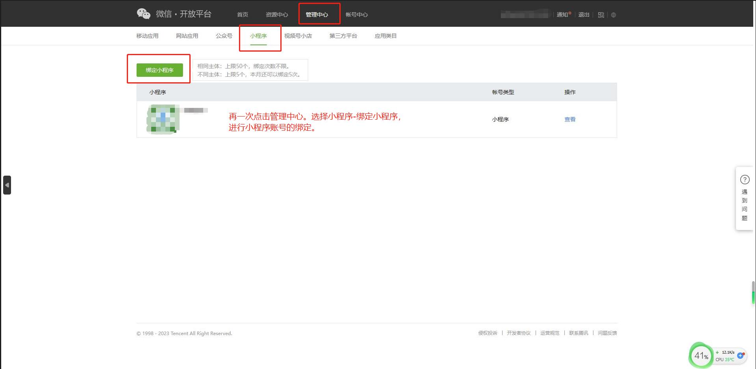Go to 资源中心 in top navigation
Screen dimensions: 756x369
(277, 15)
